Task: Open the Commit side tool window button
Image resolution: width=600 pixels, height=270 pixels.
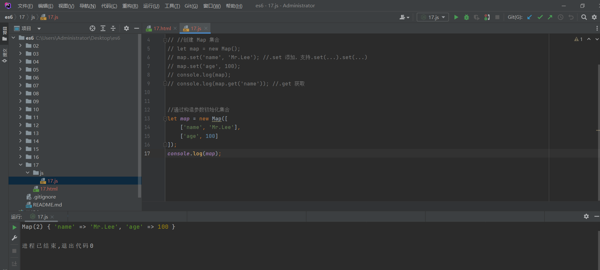Action: point(4,56)
